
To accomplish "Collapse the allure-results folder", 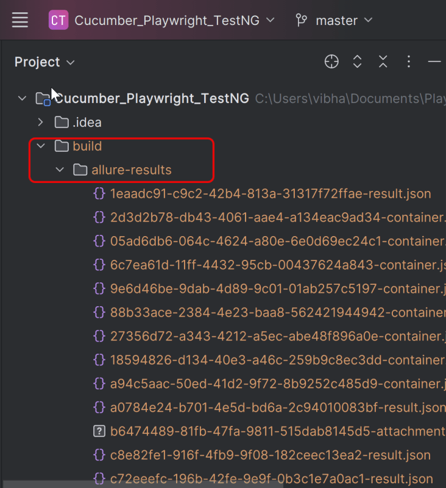I will 60,170.
